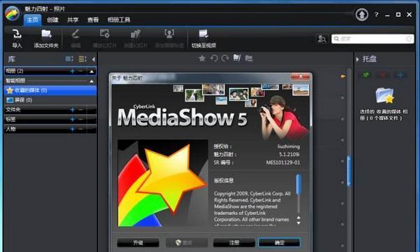Click the blue thumb on main vertical slider
This screenshot has width=420, height=252.
point(349,171)
